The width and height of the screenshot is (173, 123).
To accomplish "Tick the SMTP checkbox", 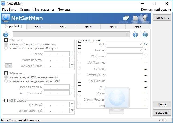I will tap(80, 87).
